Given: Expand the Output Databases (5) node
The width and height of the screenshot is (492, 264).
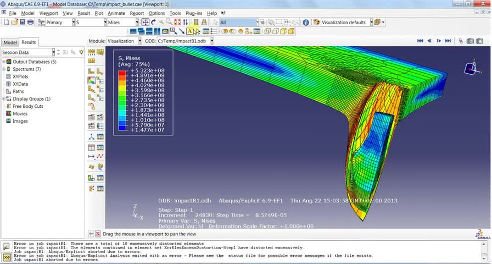Looking at the screenshot, I should click(4, 62).
